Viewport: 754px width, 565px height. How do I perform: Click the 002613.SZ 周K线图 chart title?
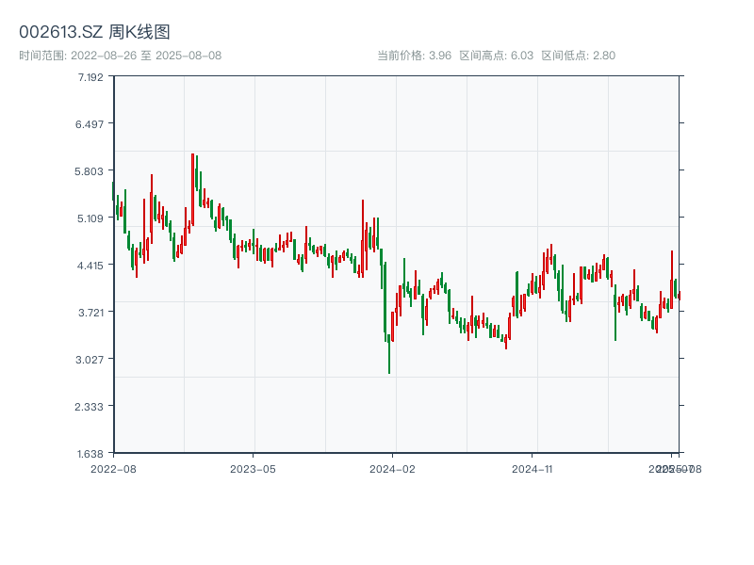click(x=94, y=32)
